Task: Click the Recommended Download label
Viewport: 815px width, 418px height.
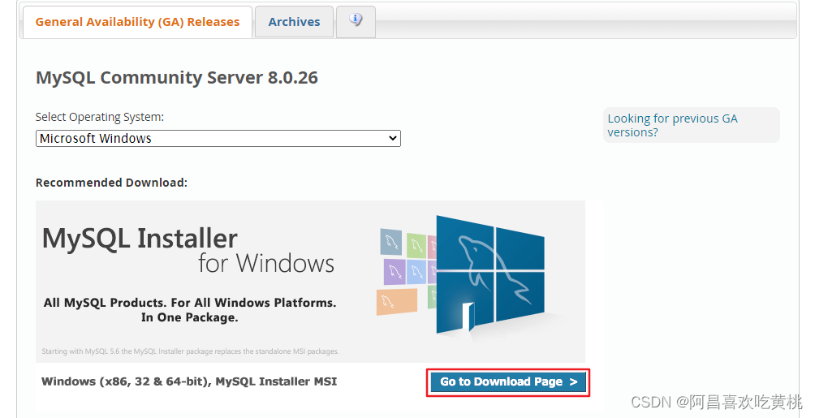Action: click(111, 183)
